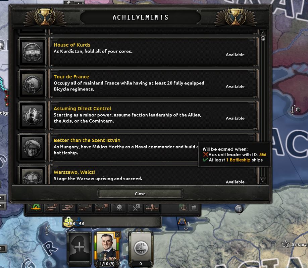Click the achievements scrollbar thumb
This screenshot has width=308, height=268.
pos(263,39)
